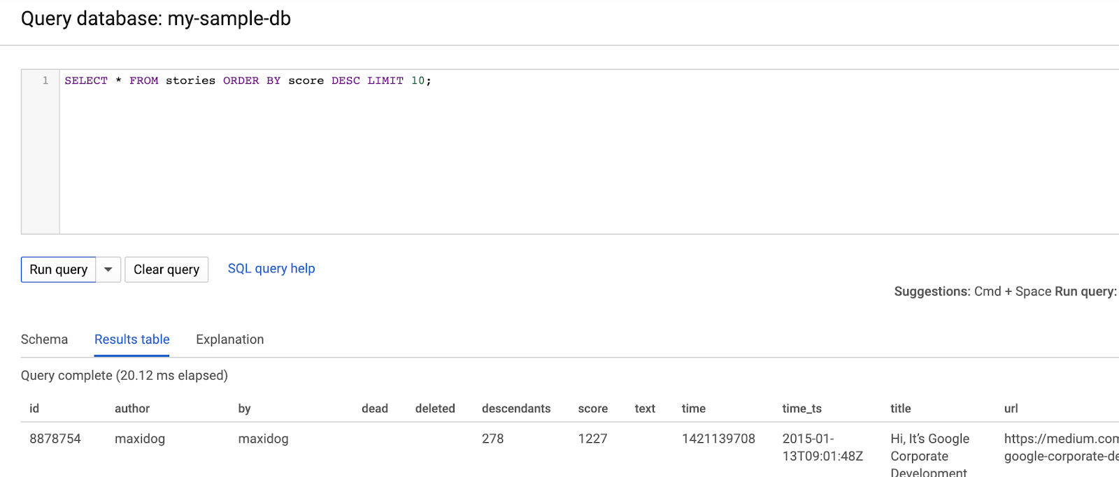Select the score value 1227 cell

tap(592, 439)
